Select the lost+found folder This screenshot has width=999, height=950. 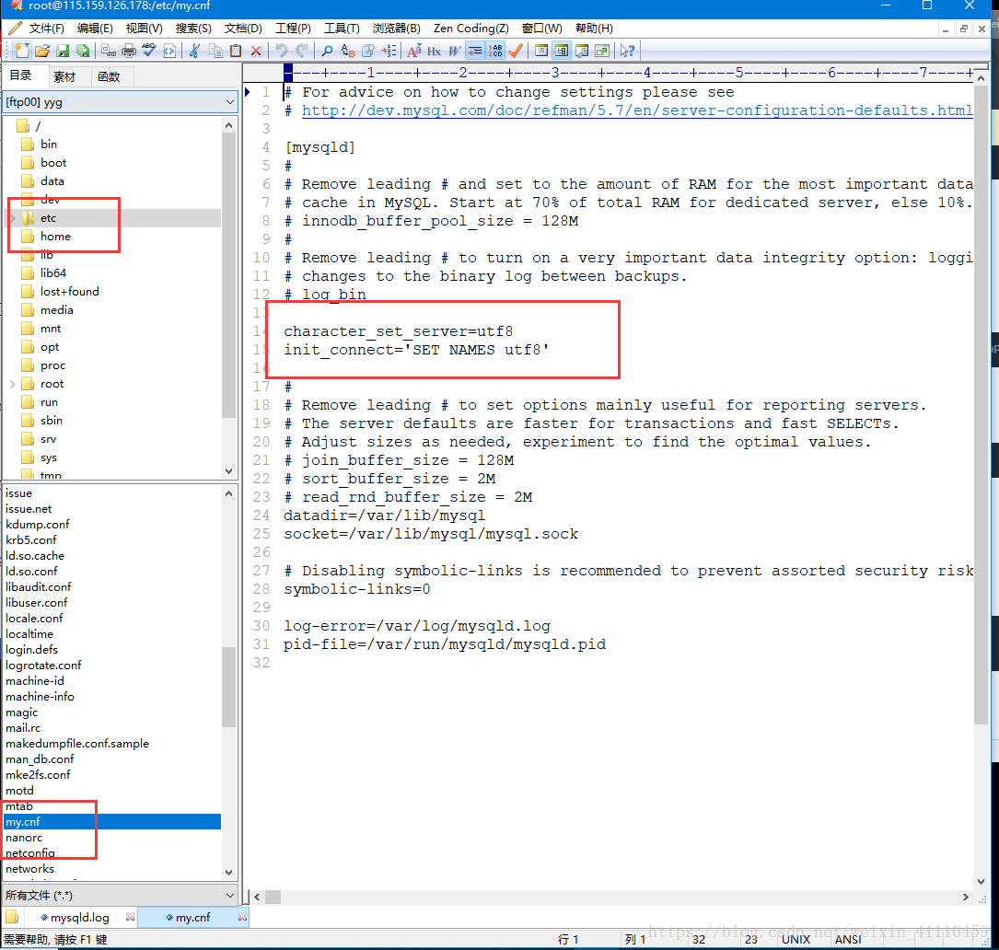click(x=69, y=292)
